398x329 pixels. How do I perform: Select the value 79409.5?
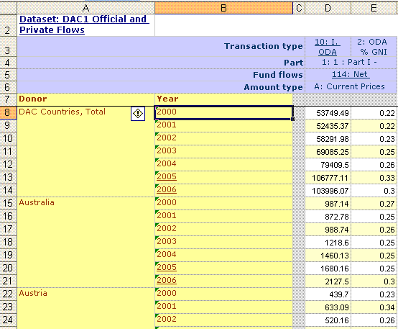[x=328, y=165]
